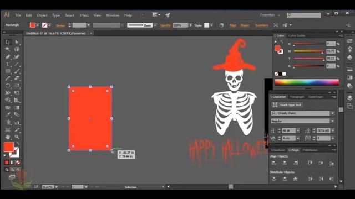The image size is (355, 199).
Task: Click the Vertical Distribute Center icon
Action: 285,179
